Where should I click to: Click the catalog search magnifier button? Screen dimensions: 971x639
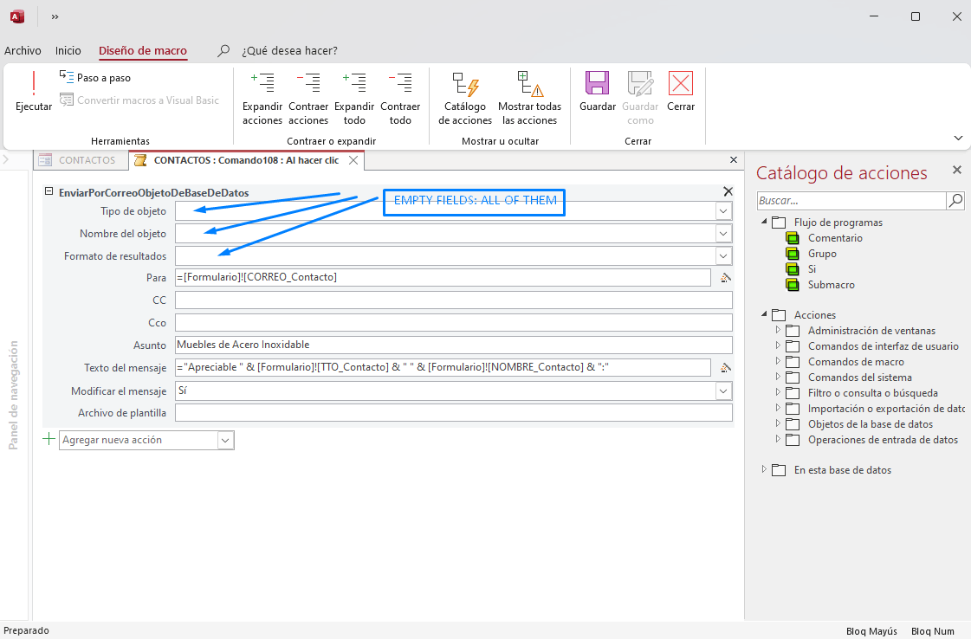pyautogui.click(x=955, y=200)
